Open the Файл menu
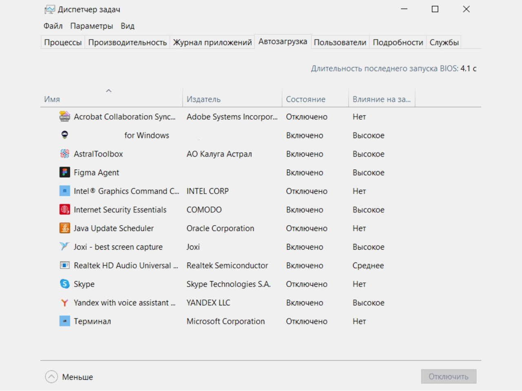 click(x=53, y=26)
